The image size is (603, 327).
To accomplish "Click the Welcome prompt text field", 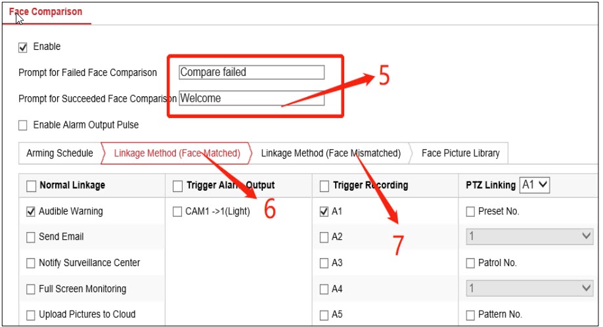I will tap(252, 98).
